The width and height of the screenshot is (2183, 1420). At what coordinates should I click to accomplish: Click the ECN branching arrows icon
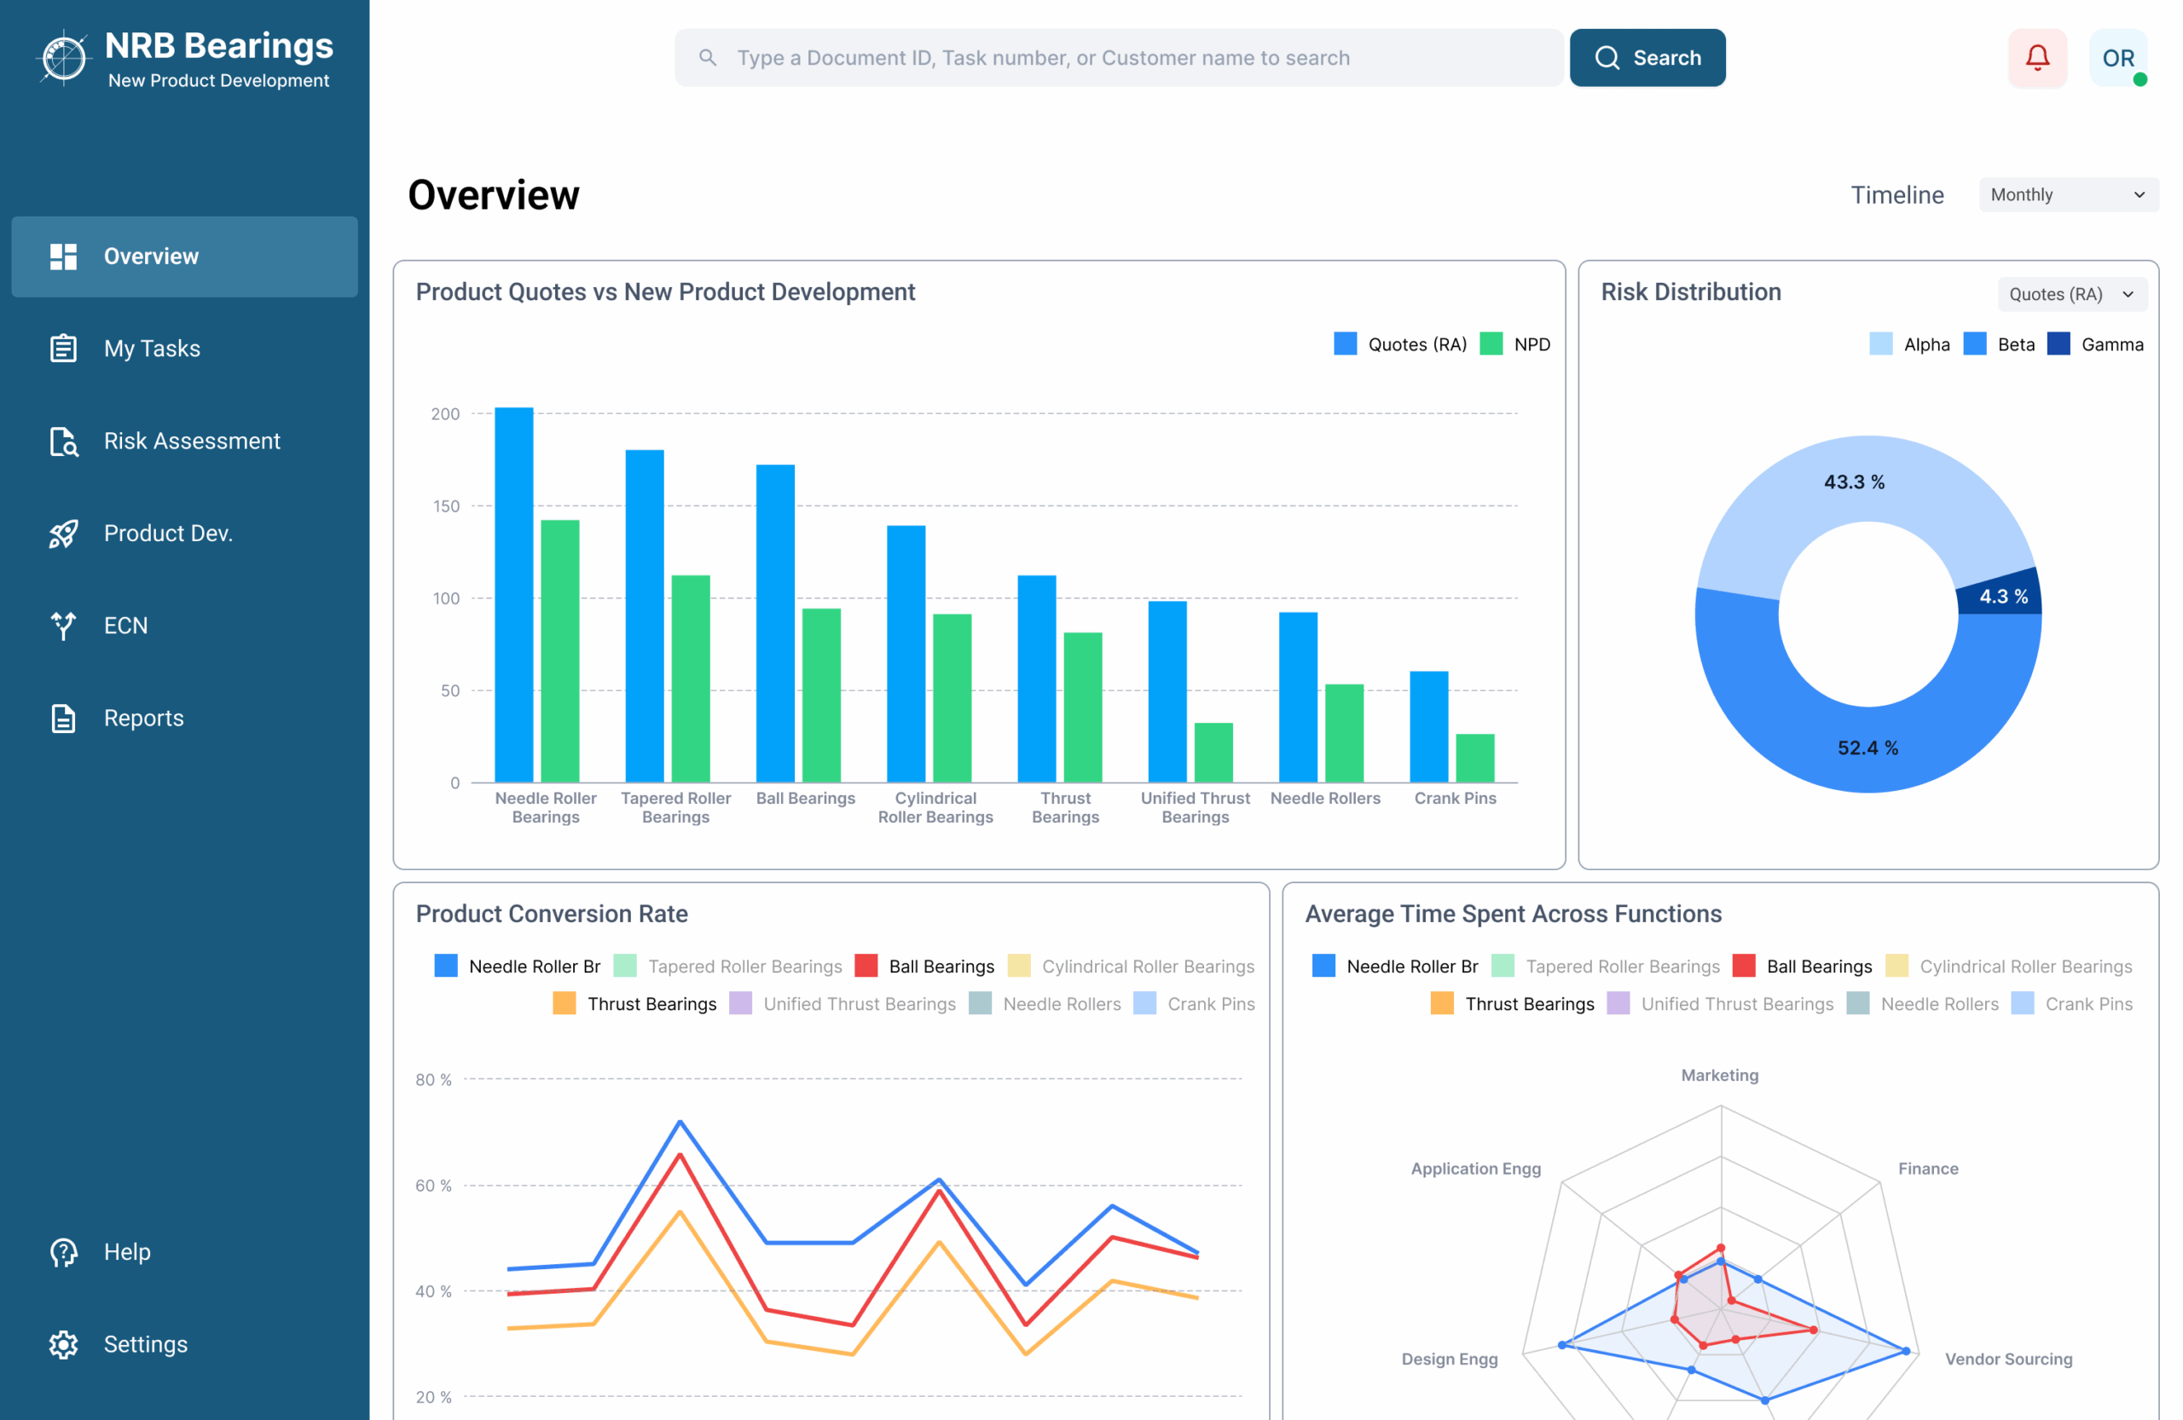click(x=63, y=626)
